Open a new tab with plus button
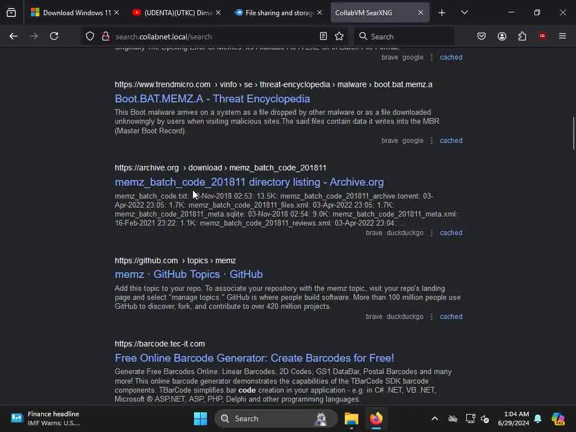Viewport: 576px width, 432px height. click(x=442, y=12)
